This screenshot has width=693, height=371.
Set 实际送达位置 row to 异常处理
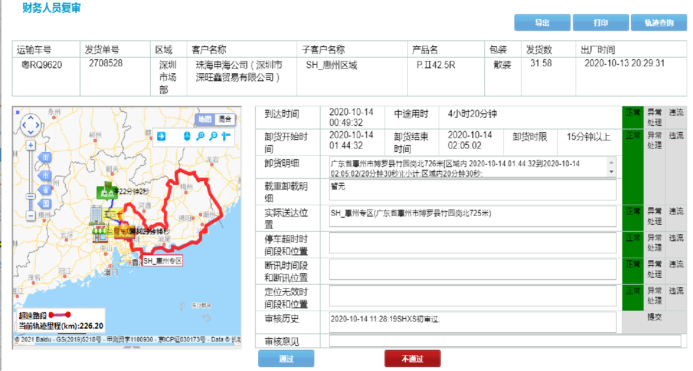point(654,216)
